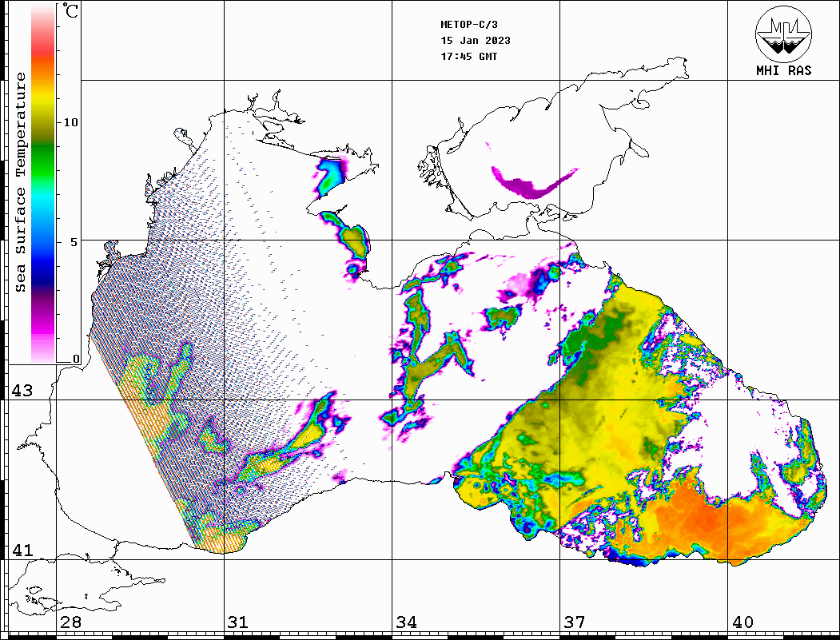Click the date text 15 Jan 2023
840x640 pixels.
coord(476,41)
